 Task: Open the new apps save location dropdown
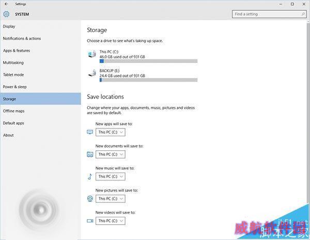click(111, 132)
